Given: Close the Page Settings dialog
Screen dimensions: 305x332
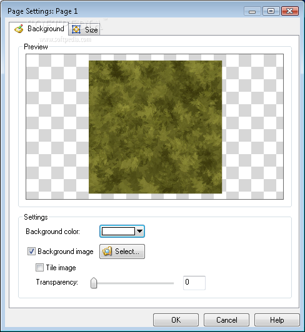Looking at the screenshot, I should pos(290,11).
